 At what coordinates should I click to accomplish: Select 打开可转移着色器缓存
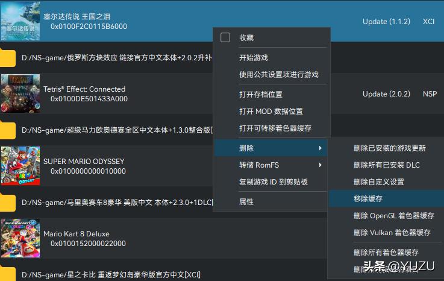click(275, 128)
